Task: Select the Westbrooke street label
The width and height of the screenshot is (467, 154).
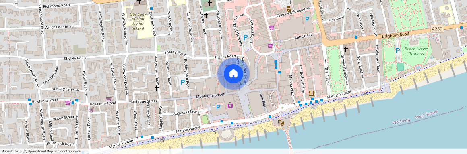Action: click(x=170, y=21)
